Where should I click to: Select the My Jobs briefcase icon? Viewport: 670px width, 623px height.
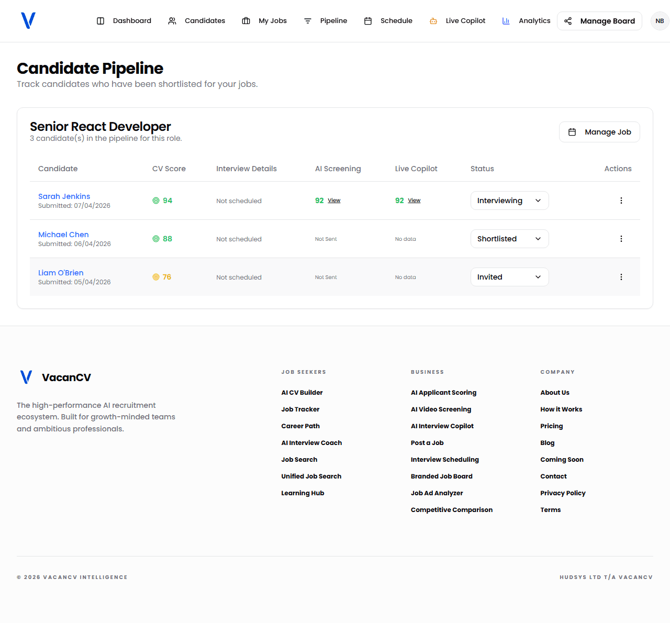[x=246, y=21]
